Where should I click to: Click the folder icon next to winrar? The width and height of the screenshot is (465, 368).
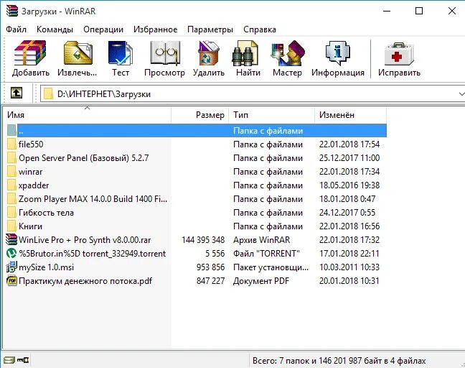point(11,171)
